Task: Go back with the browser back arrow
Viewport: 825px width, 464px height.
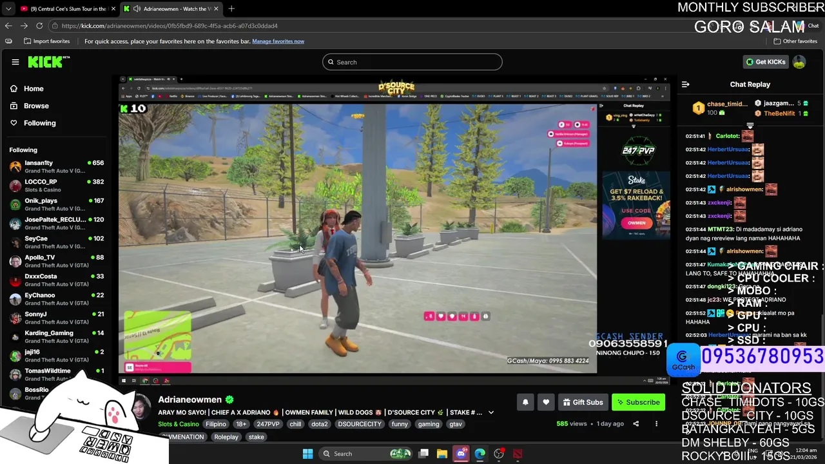Action: 8,26
